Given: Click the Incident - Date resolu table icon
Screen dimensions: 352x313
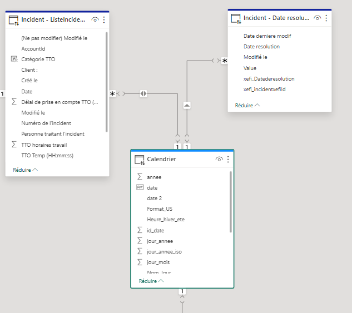Looking at the screenshot, I should pyautogui.click(x=236, y=18).
